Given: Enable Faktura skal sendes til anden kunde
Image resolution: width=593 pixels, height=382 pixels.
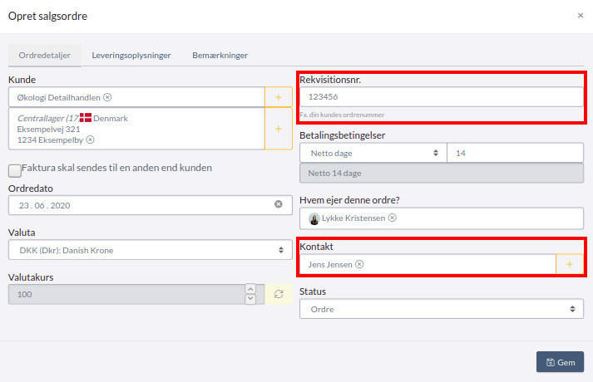Looking at the screenshot, I should point(15,170).
